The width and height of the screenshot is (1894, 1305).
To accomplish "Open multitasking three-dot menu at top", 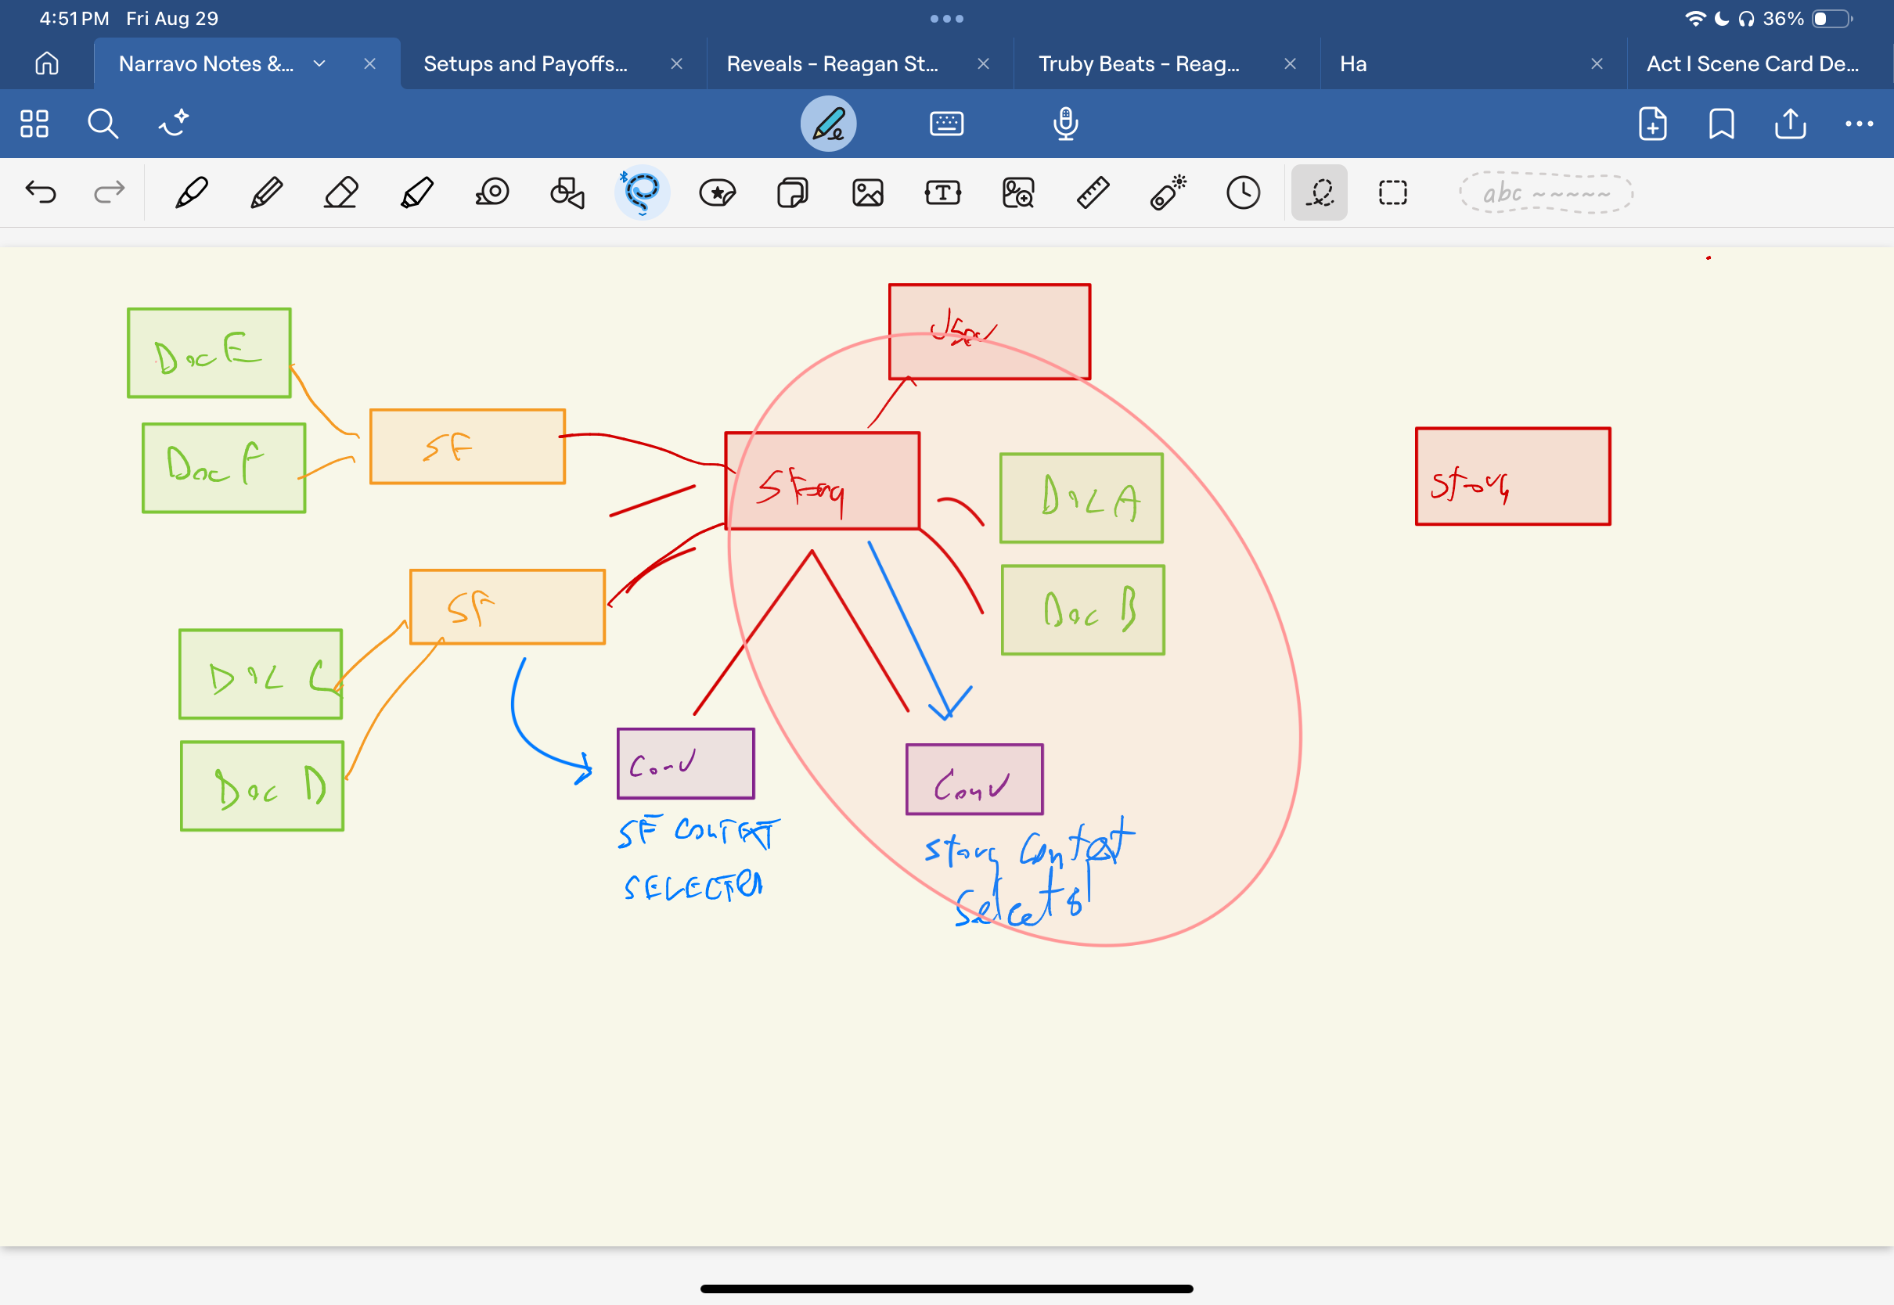I will tap(946, 18).
